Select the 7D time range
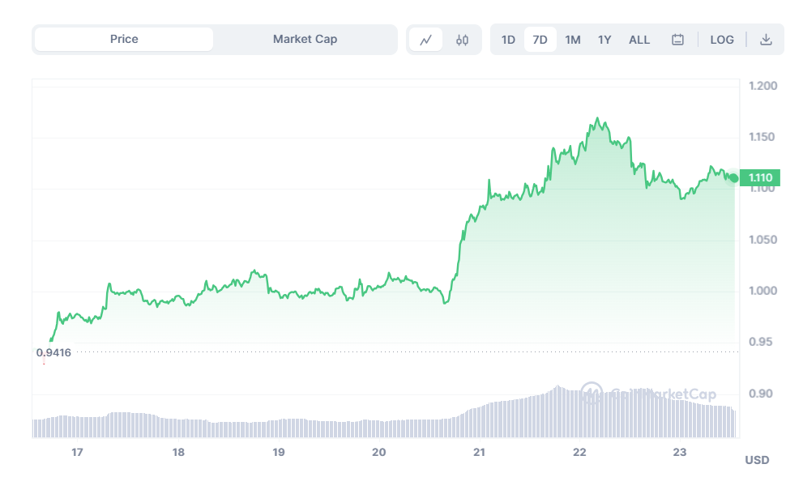The height and width of the screenshot is (477, 803). (x=540, y=40)
